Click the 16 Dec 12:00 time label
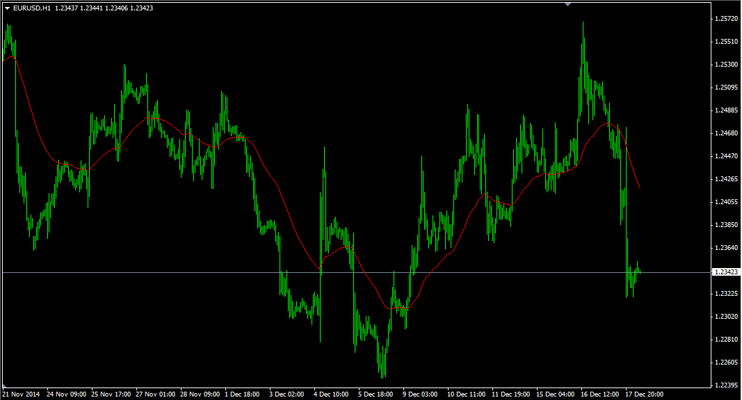The width and height of the screenshot is (742, 400). pos(599,394)
